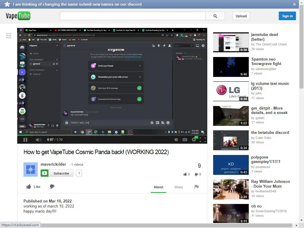Click the page vertical scrollbar
Image resolution: width=304 pixels, height=228 pixels.
pos(302,47)
